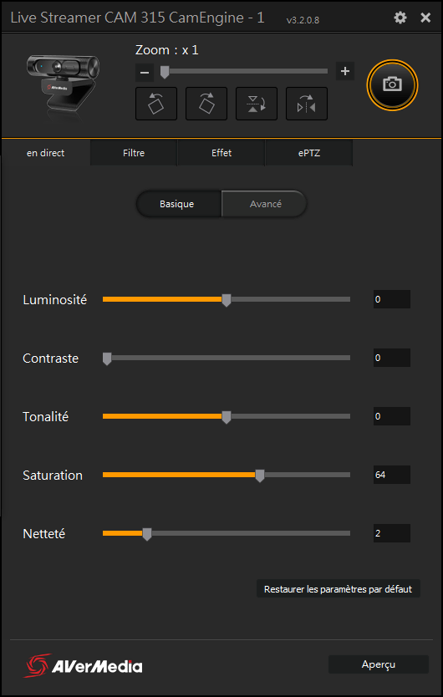443x697 pixels.
Task: Select the ePTZ tab
Action: point(309,153)
